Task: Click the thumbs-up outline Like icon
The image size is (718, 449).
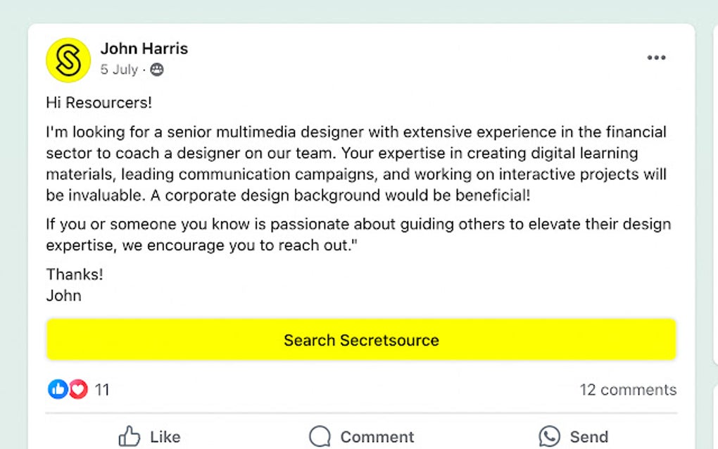Action: click(130, 437)
